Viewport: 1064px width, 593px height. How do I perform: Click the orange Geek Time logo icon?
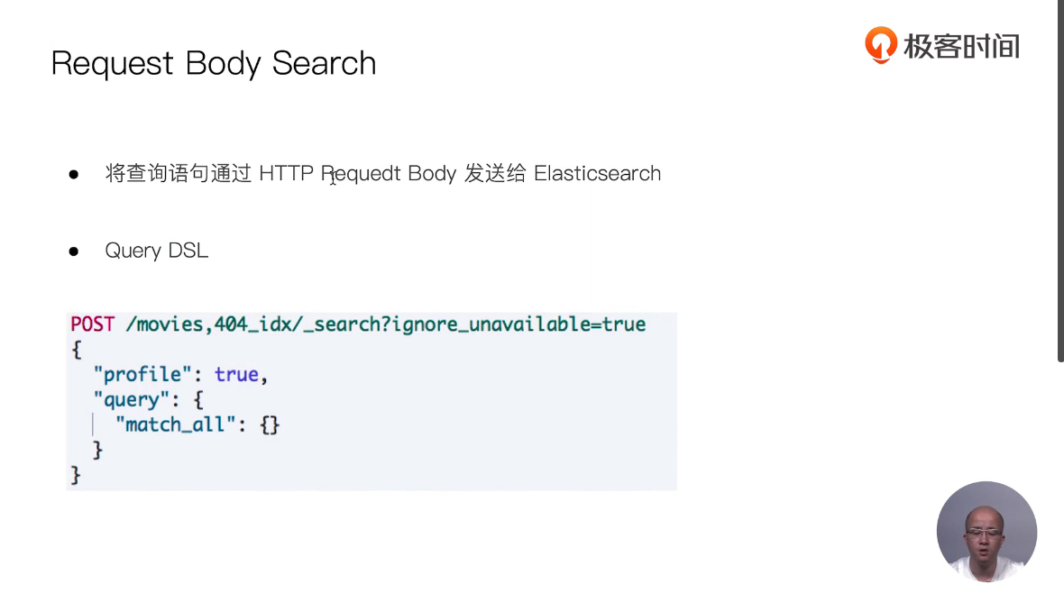[x=881, y=45]
